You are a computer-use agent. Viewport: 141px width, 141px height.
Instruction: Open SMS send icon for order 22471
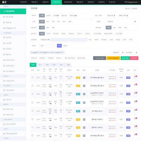pyautogui.click(x=136, y=126)
